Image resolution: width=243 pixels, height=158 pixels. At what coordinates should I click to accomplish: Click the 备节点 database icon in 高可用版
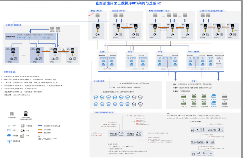click(136, 26)
